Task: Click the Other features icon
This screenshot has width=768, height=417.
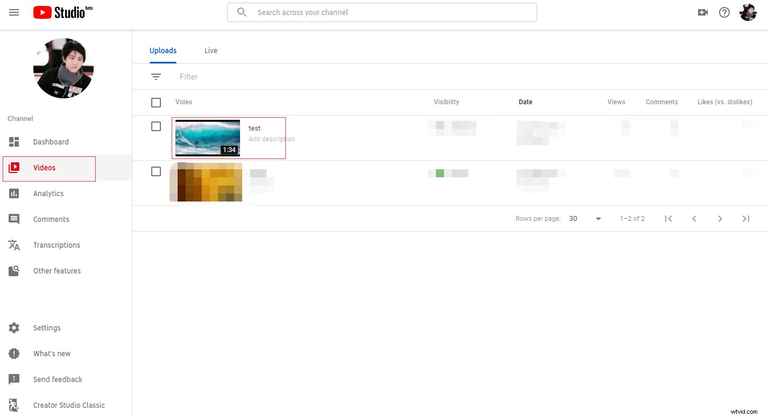Action: (x=14, y=271)
